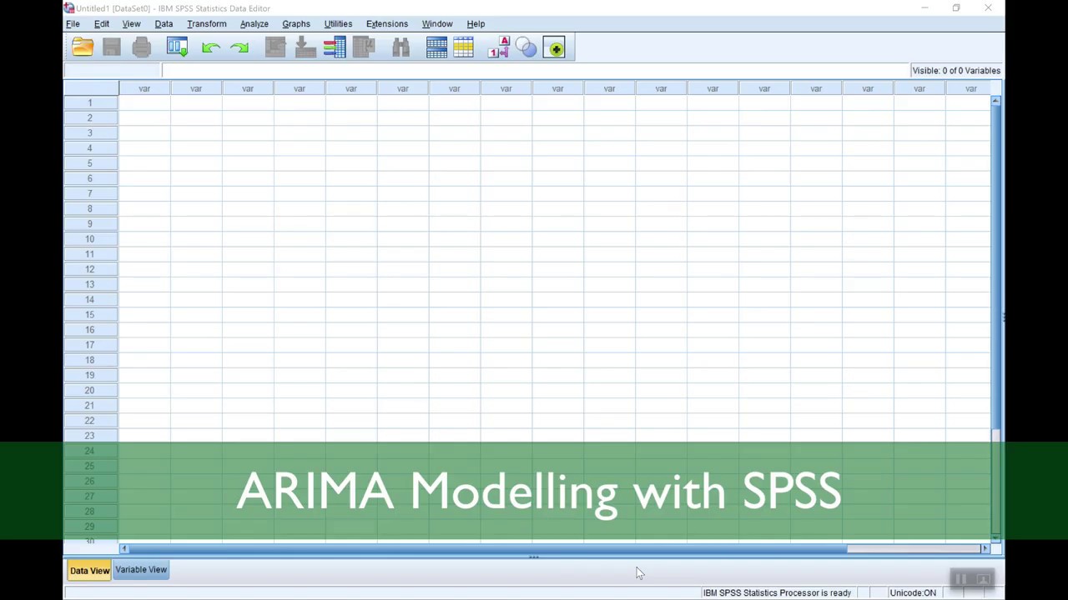Click the horizontal scrollbar left arrow
The height and width of the screenshot is (600, 1068).
pyautogui.click(x=124, y=548)
